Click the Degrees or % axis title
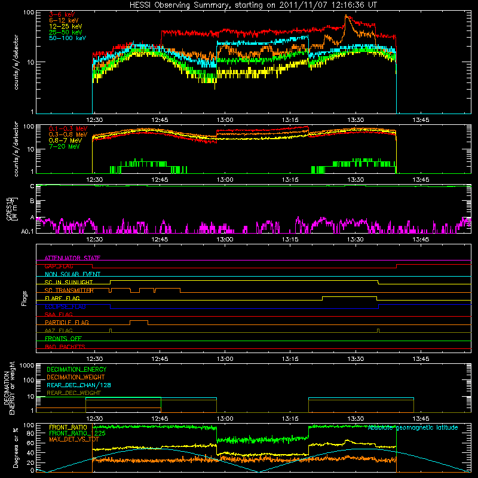 pyautogui.click(x=16, y=448)
